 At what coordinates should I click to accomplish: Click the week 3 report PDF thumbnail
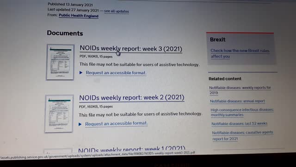point(60,62)
